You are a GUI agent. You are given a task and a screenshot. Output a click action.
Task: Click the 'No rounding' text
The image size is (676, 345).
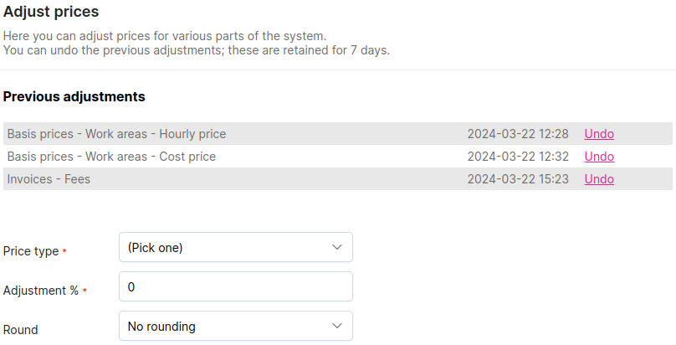(161, 326)
